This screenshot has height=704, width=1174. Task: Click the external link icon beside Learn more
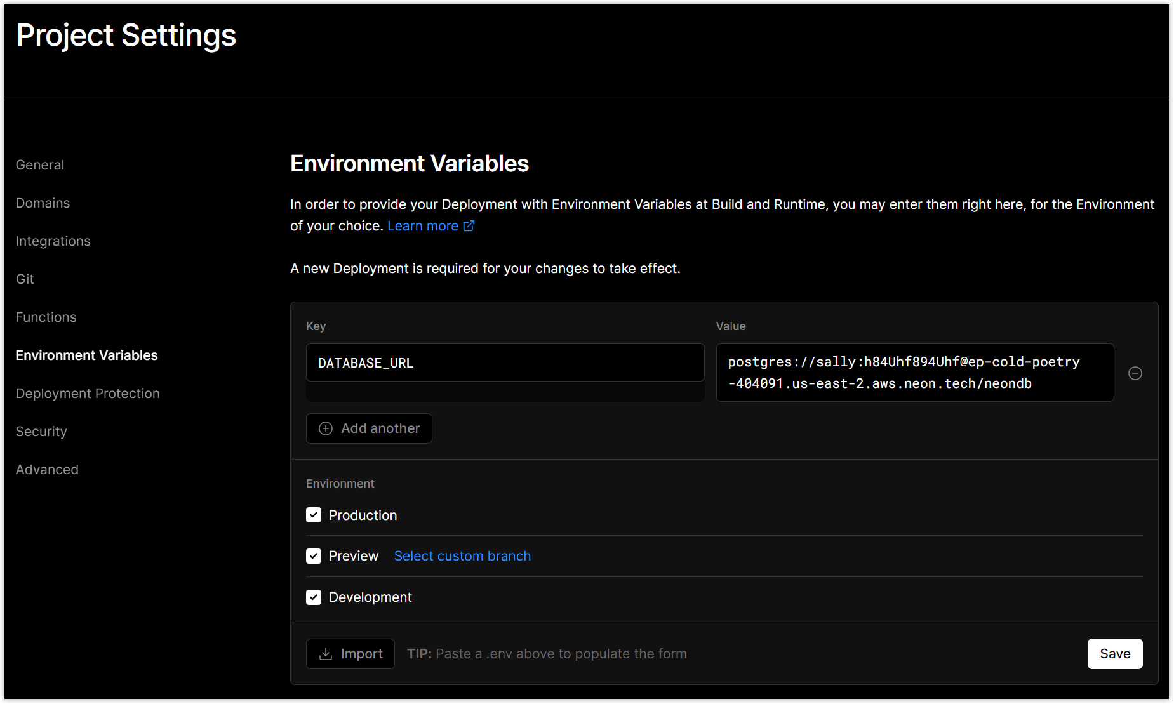click(x=469, y=226)
